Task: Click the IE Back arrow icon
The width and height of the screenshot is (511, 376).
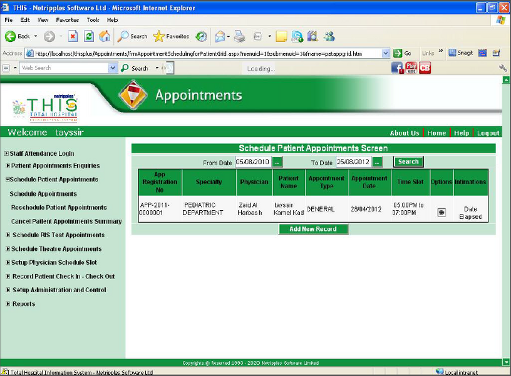Action: [x=10, y=36]
